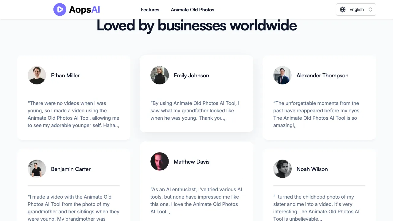This screenshot has height=221, width=393.
Task: Click Noah Wilson's profile avatar
Action: click(x=282, y=169)
